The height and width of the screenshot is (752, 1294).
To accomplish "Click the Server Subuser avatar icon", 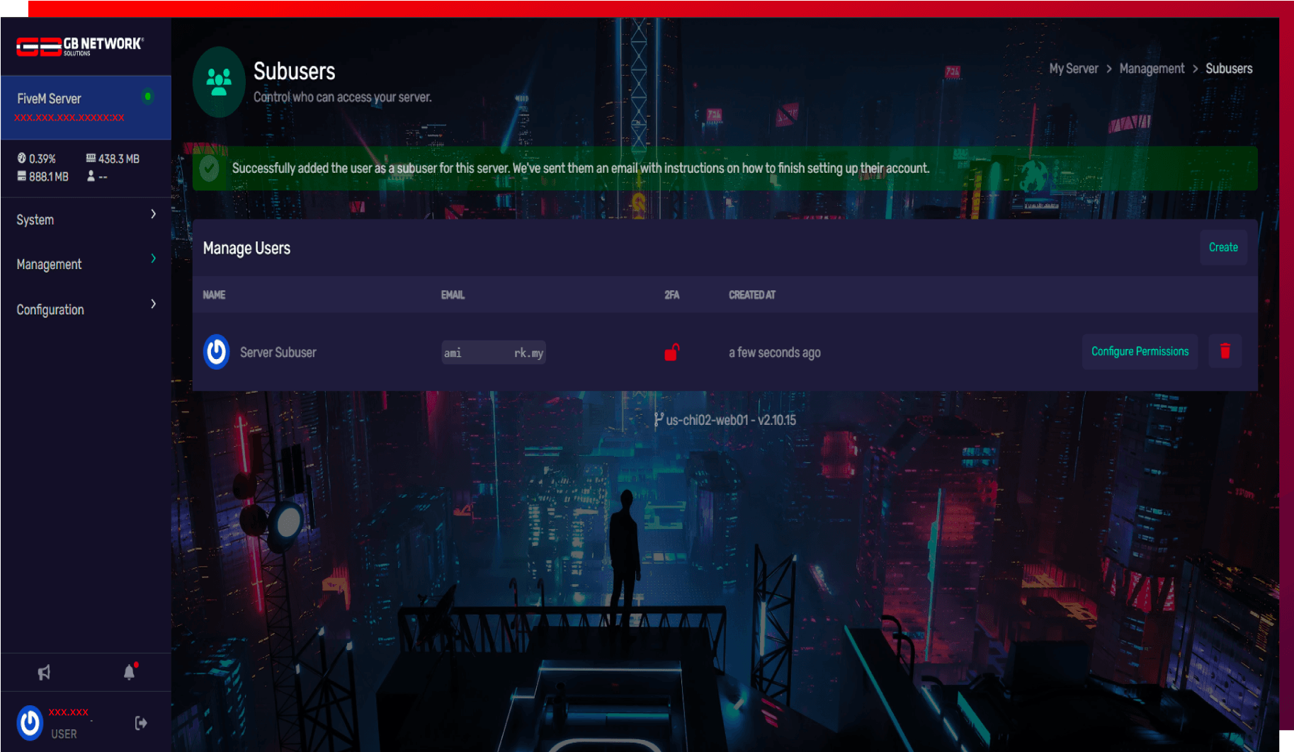I will [217, 352].
